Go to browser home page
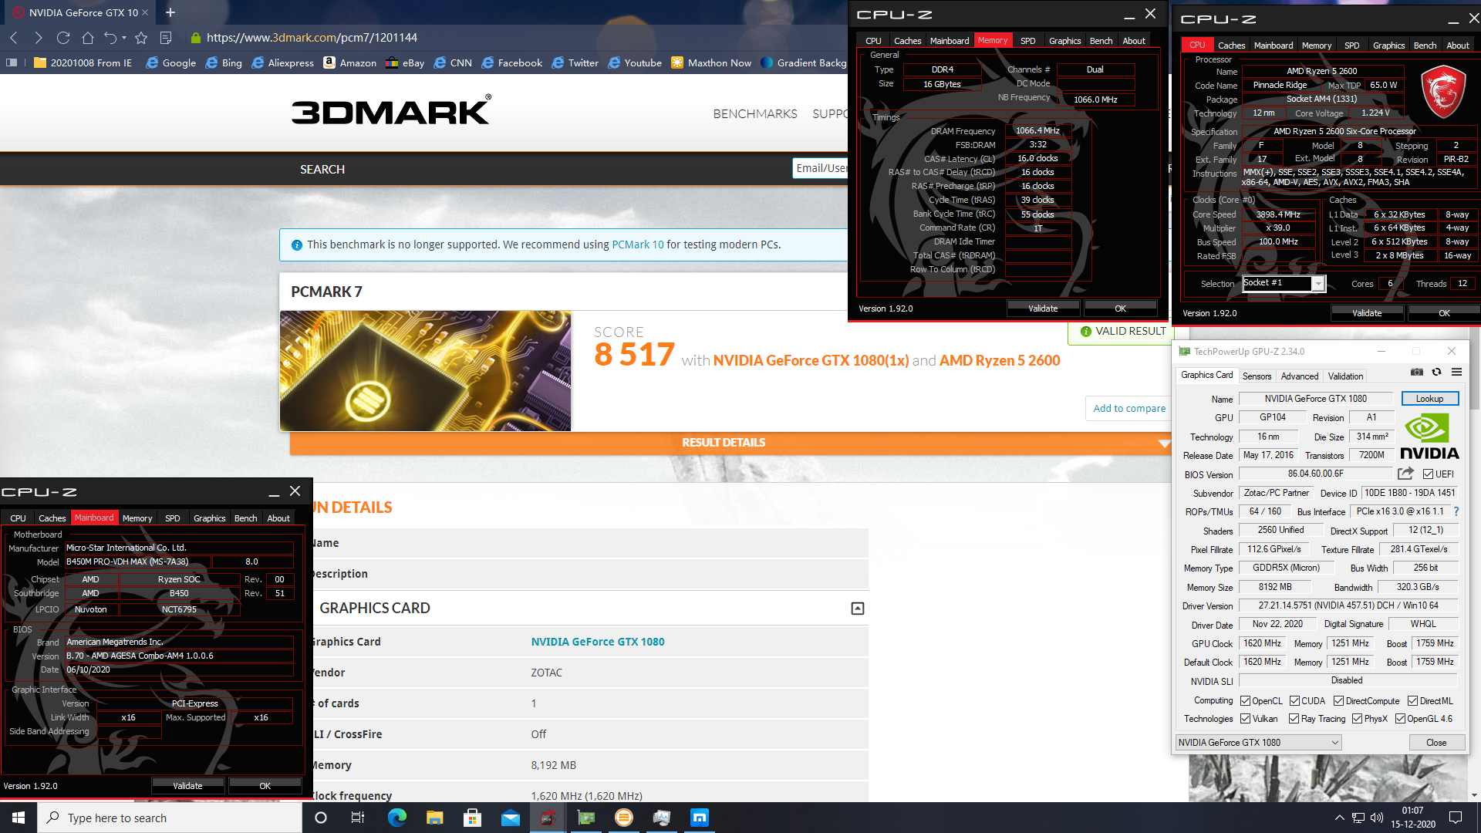Image resolution: width=1481 pixels, height=833 pixels. 88,38
